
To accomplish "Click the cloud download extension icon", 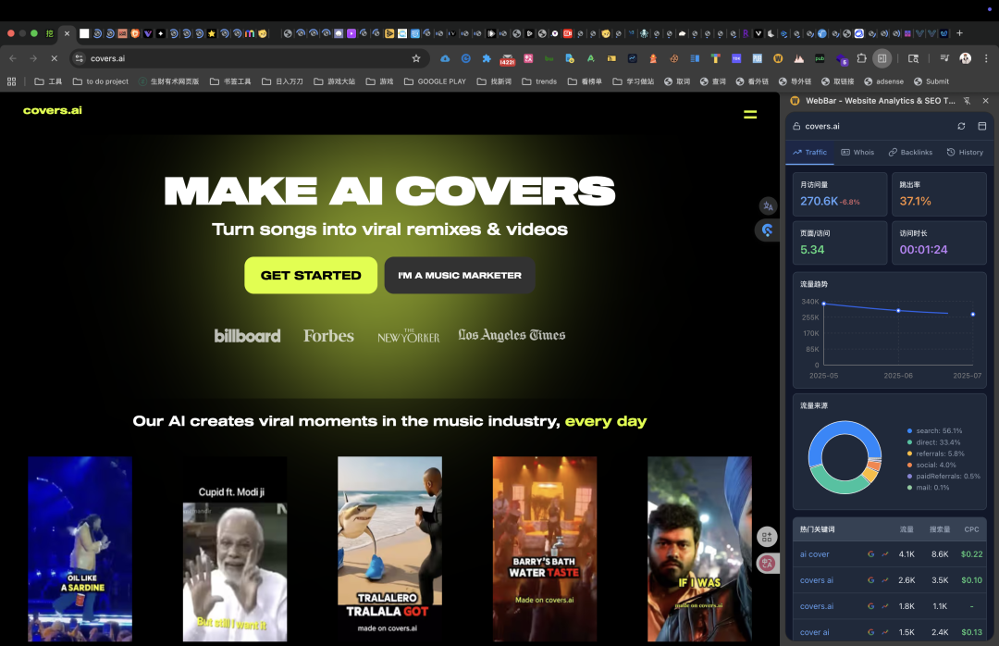I will (445, 58).
